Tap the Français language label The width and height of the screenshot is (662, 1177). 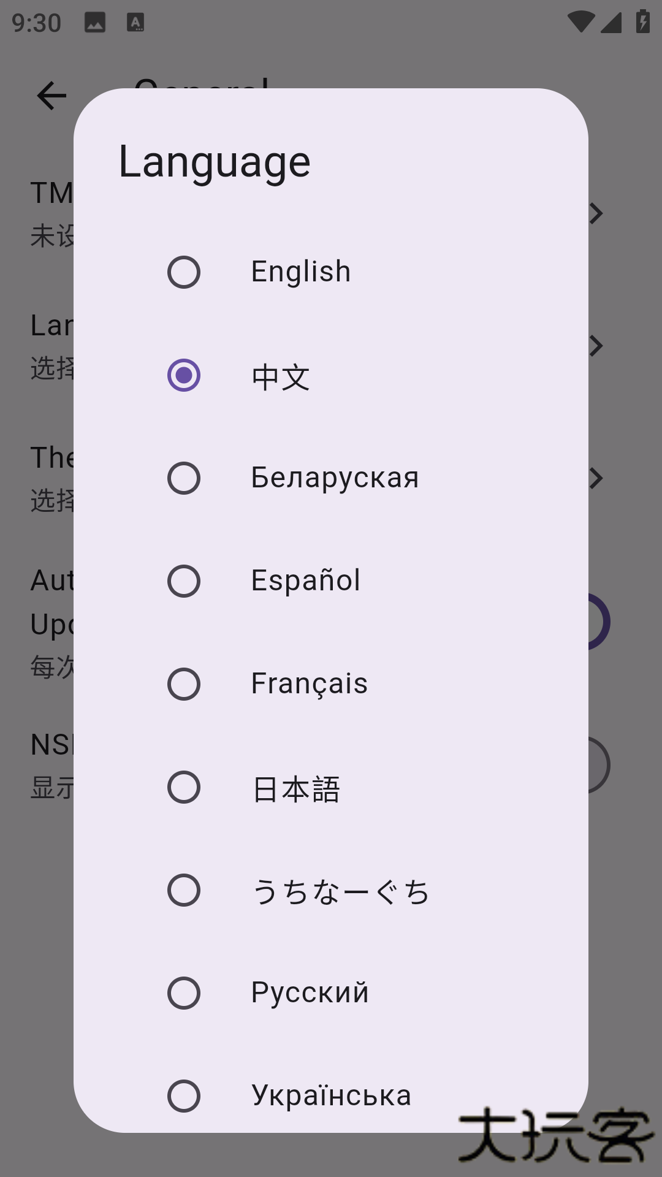310,684
